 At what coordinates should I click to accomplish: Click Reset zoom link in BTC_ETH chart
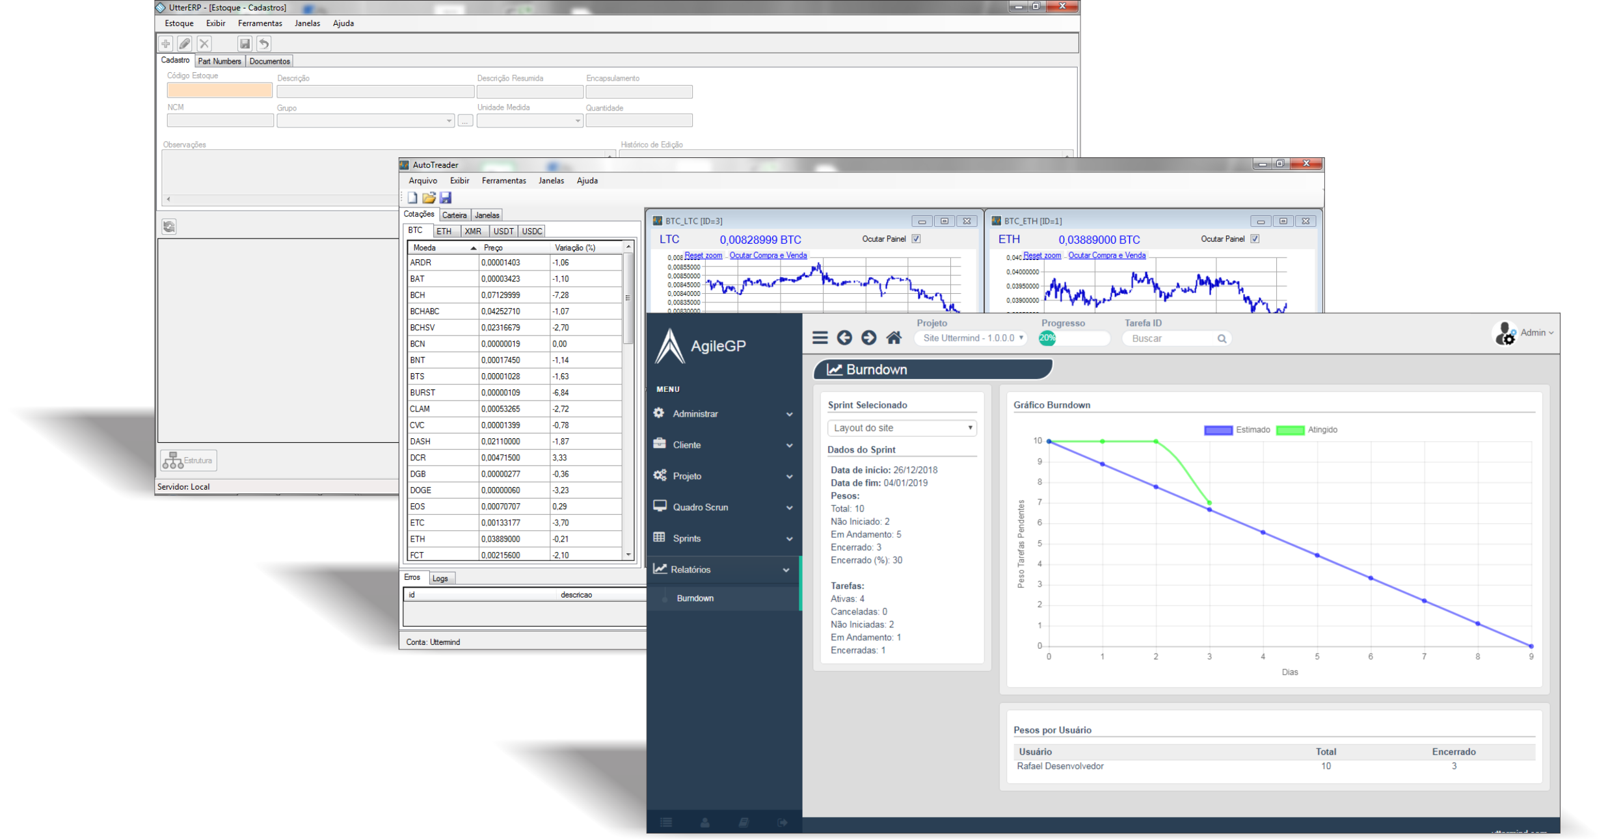tap(1042, 256)
